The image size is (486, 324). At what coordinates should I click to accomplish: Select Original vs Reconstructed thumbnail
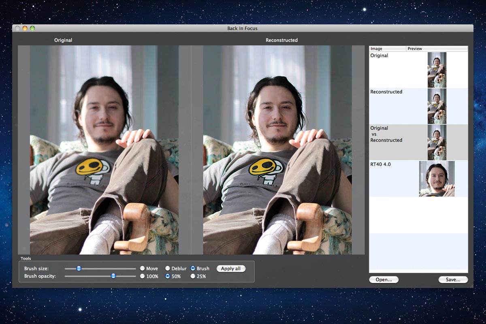tap(437, 142)
